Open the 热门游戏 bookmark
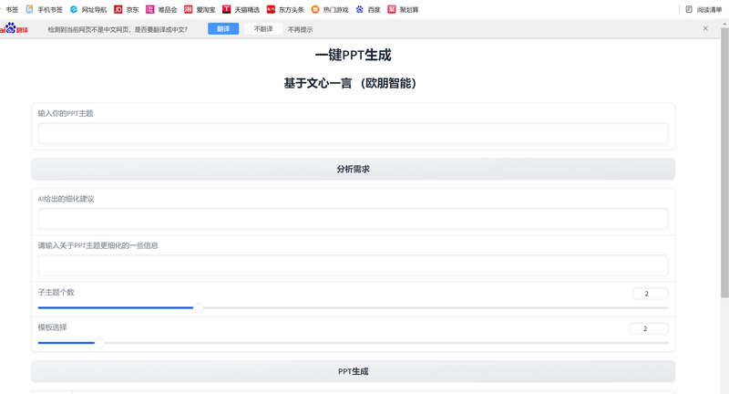This screenshot has height=394, width=729. 330,9
